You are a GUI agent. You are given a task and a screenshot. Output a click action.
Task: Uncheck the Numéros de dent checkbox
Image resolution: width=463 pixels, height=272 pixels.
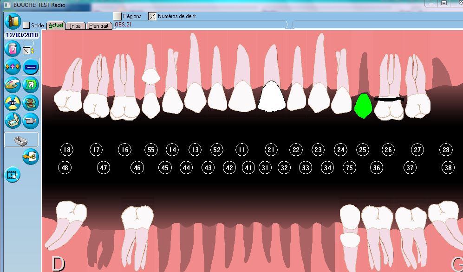pyautogui.click(x=152, y=16)
